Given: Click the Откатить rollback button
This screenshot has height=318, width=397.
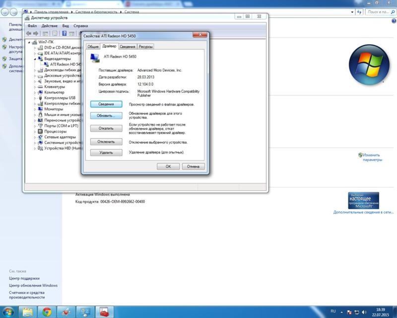Looking at the screenshot, I should click(106, 128).
